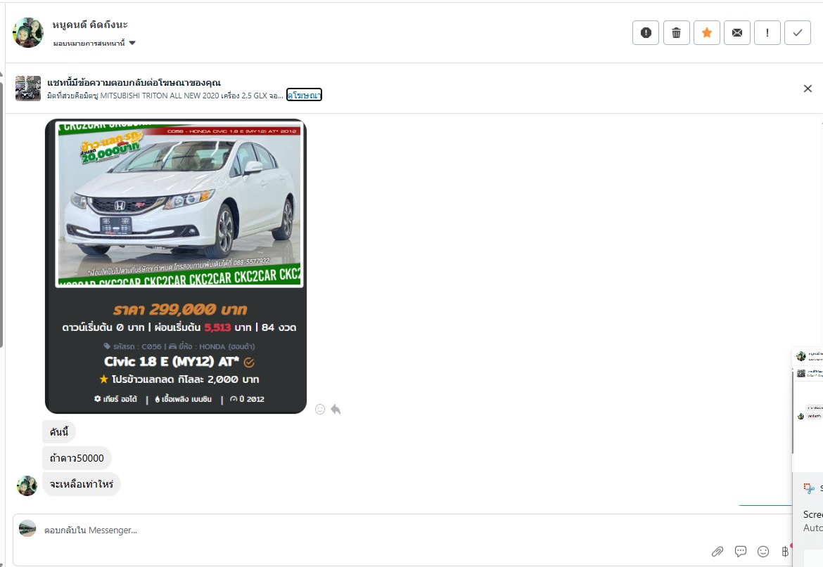Open หนูคนดี คิดถึงนะ profile picture in header
823x567 pixels.
click(28, 32)
